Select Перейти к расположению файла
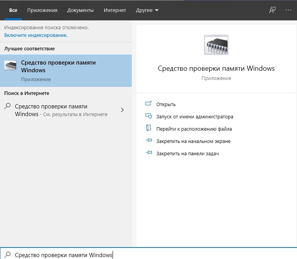This screenshot has width=297, height=259. (x=194, y=129)
